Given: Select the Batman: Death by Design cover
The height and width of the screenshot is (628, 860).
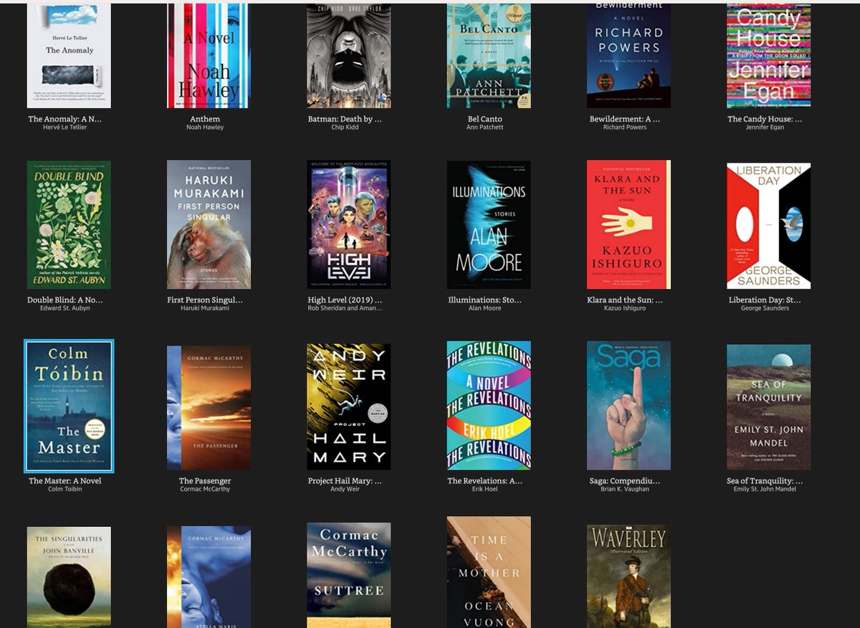Looking at the screenshot, I should tap(348, 56).
